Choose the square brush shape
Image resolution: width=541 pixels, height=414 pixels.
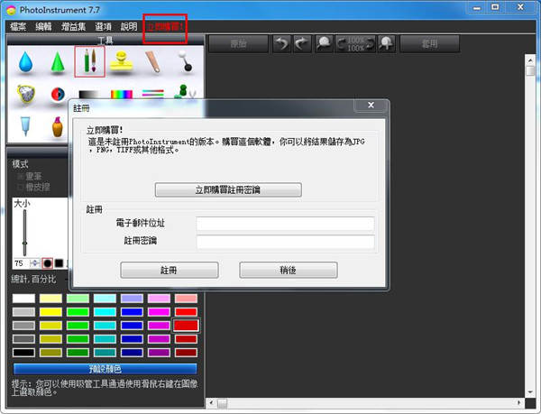point(59,263)
